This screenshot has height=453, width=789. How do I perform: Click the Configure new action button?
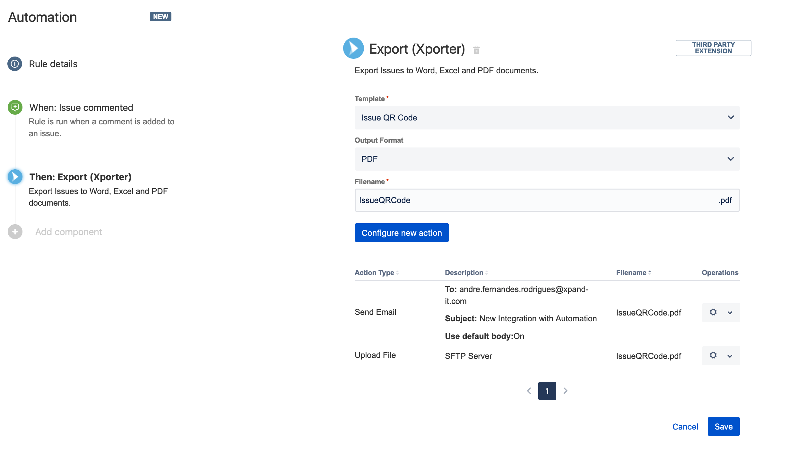point(402,233)
